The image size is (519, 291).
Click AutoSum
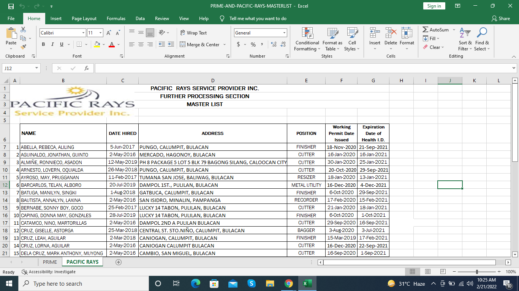(435, 30)
